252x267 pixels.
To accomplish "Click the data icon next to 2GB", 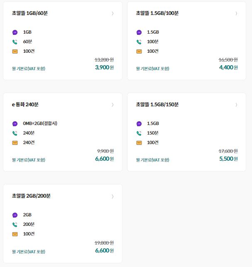I will pyautogui.click(x=15, y=215).
